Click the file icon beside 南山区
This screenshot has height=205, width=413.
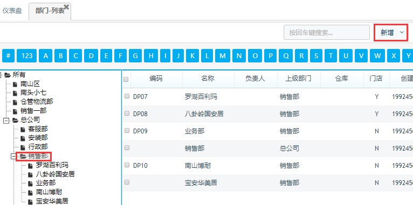click(15, 84)
